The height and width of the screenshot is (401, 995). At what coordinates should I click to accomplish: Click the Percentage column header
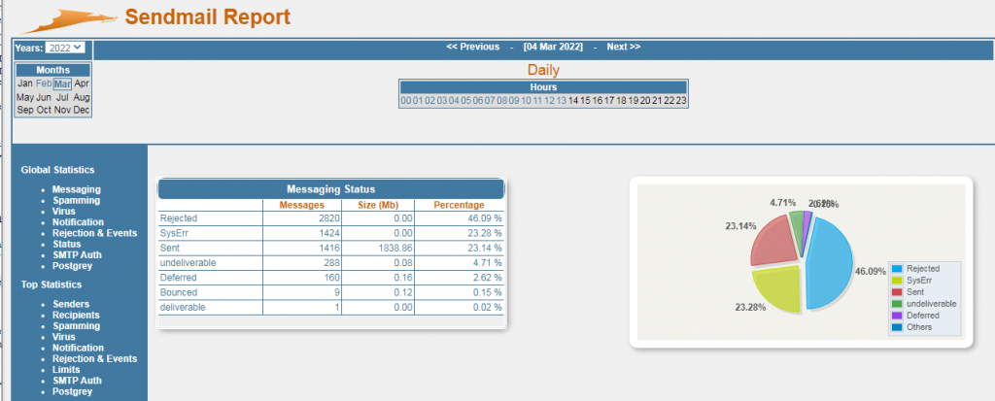(x=459, y=205)
